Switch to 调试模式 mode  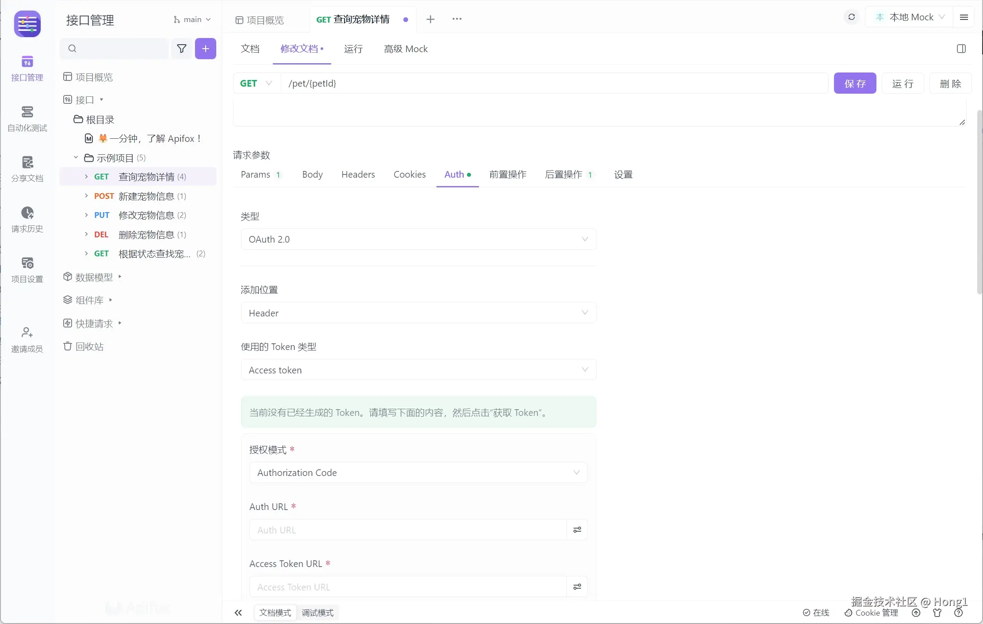point(317,613)
